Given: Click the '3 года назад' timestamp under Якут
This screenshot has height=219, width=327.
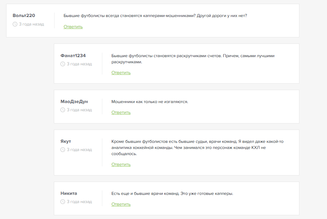Looking at the screenshot, I should pyautogui.click(x=79, y=150).
